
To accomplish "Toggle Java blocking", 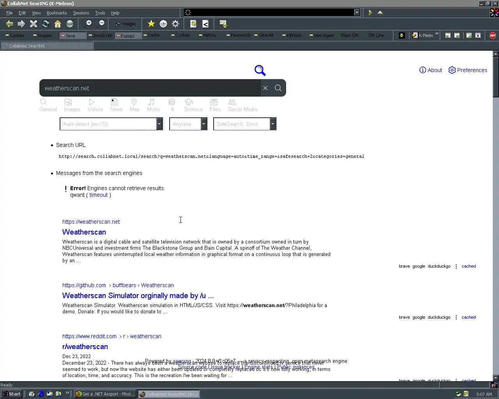I will pos(73,35).
